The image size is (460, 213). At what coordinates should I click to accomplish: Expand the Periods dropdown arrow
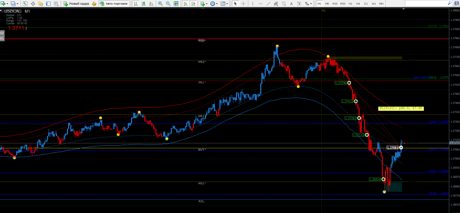(217, 4)
